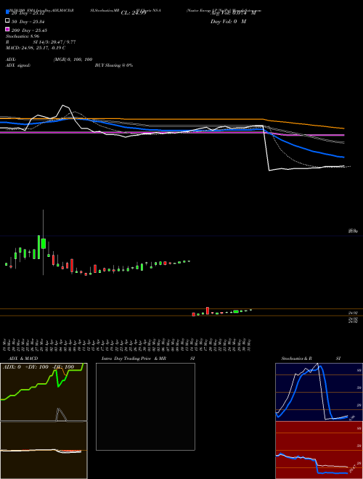Click the 'ADX & MACD' panel title

(23, 359)
